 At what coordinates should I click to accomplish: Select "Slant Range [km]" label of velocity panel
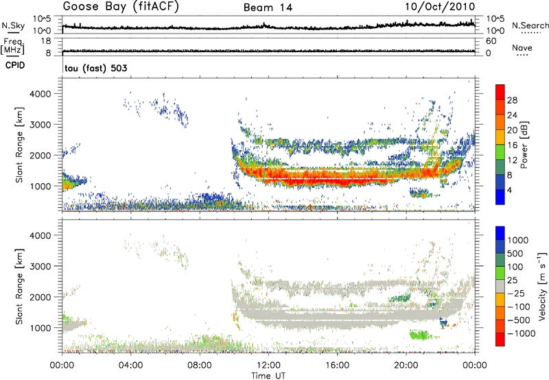click(x=19, y=286)
